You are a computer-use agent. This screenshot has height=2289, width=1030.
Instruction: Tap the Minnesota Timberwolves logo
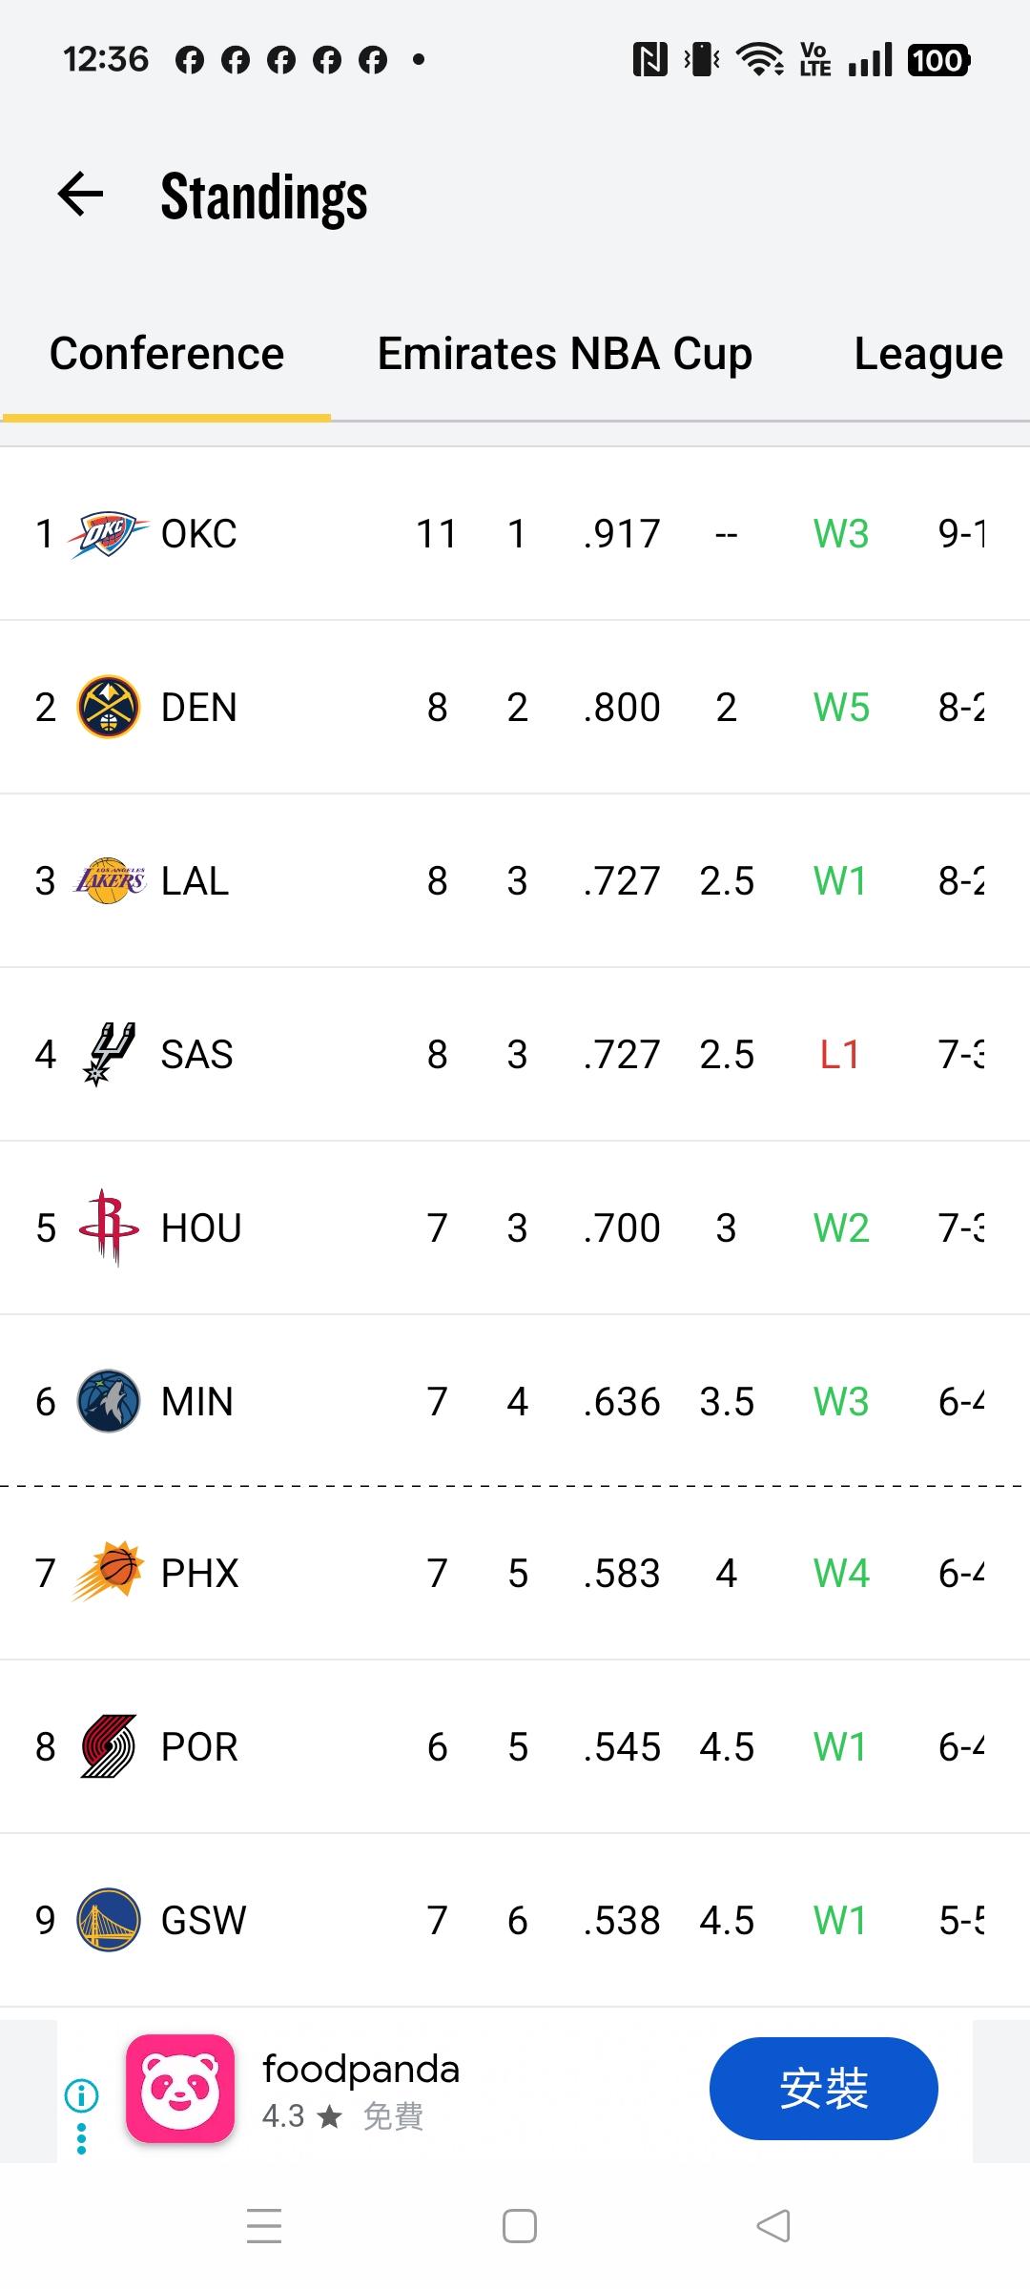point(108,1402)
